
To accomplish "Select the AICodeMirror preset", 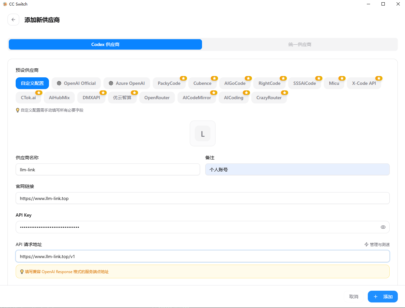I will click(x=197, y=98).
